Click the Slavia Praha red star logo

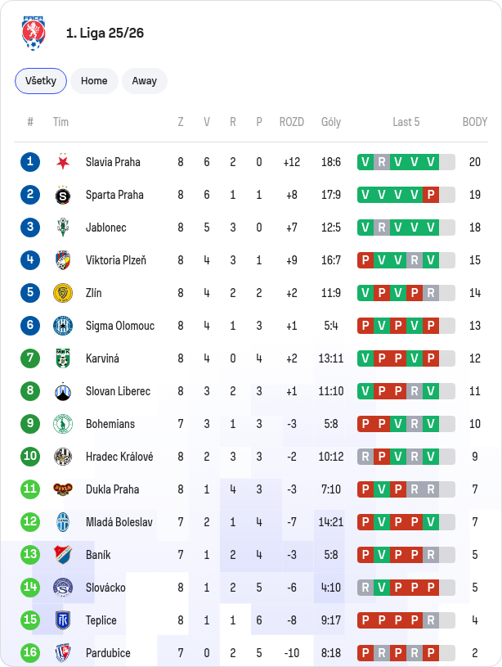coord(63,162)
